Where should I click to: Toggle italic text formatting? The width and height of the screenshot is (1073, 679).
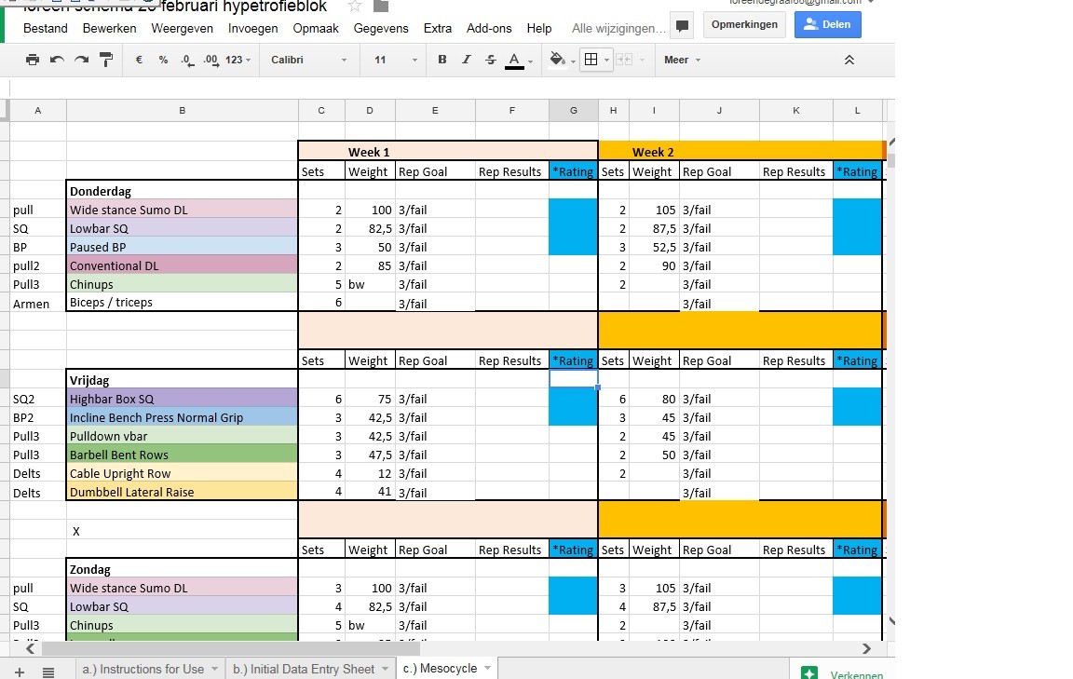467,60
